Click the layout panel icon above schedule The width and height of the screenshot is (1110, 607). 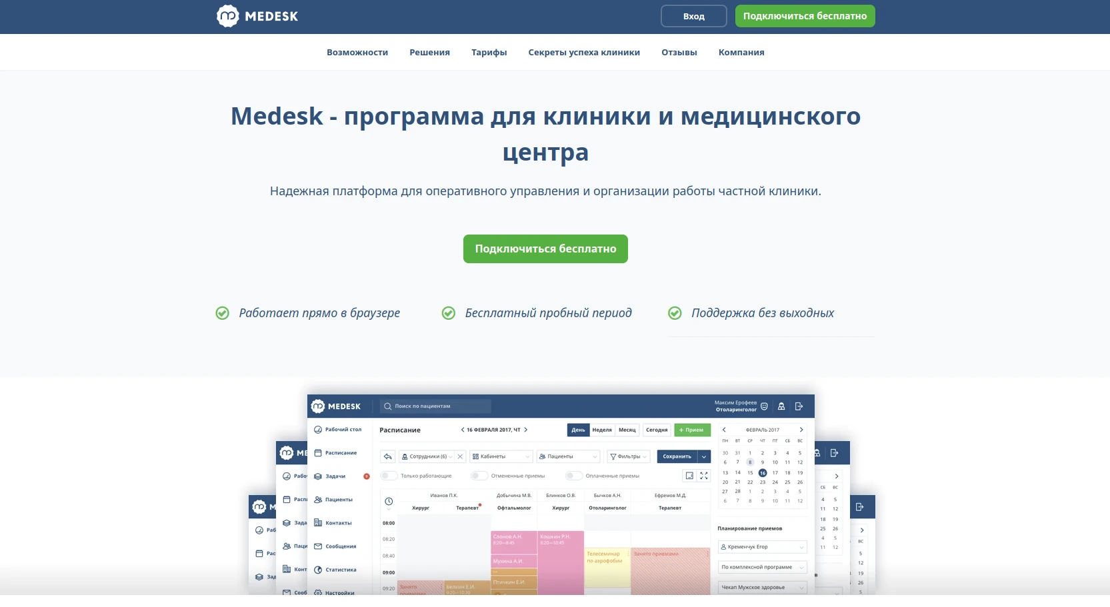689,476
